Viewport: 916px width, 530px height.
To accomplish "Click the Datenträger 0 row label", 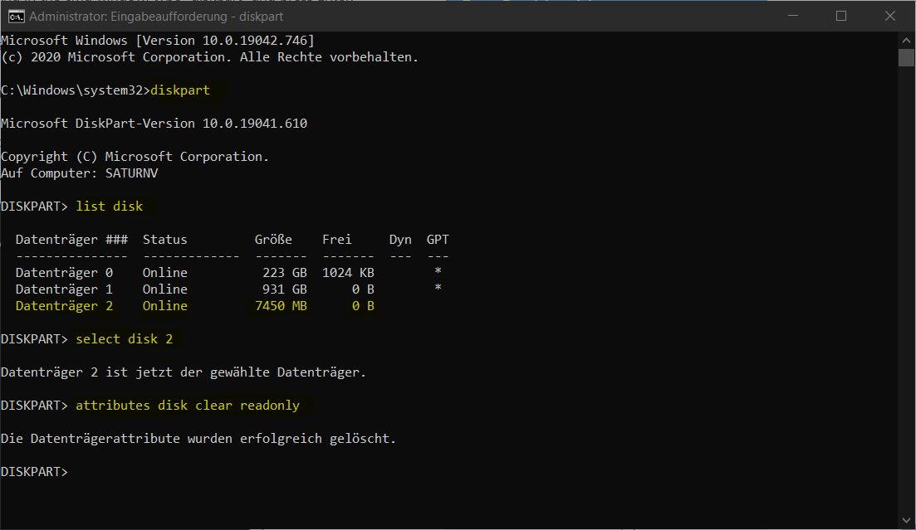I will (x=64, y=272).
